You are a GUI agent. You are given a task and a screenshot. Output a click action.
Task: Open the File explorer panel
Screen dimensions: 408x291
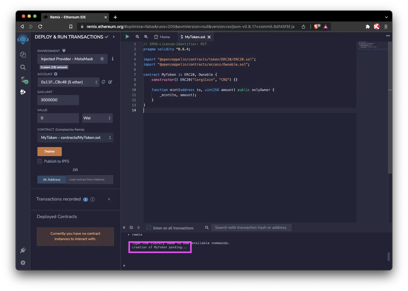click(x=23, y=55)
